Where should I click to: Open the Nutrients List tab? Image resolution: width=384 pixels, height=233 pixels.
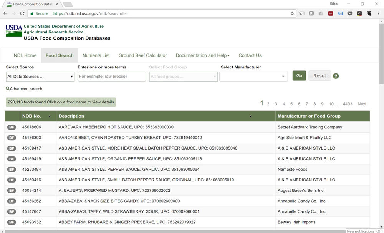point(96,55)
